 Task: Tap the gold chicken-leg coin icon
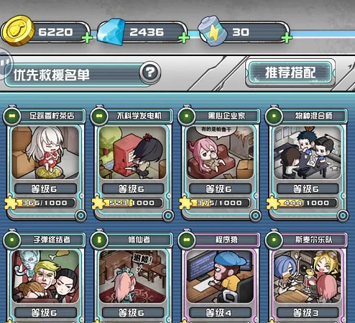point(18,31)
